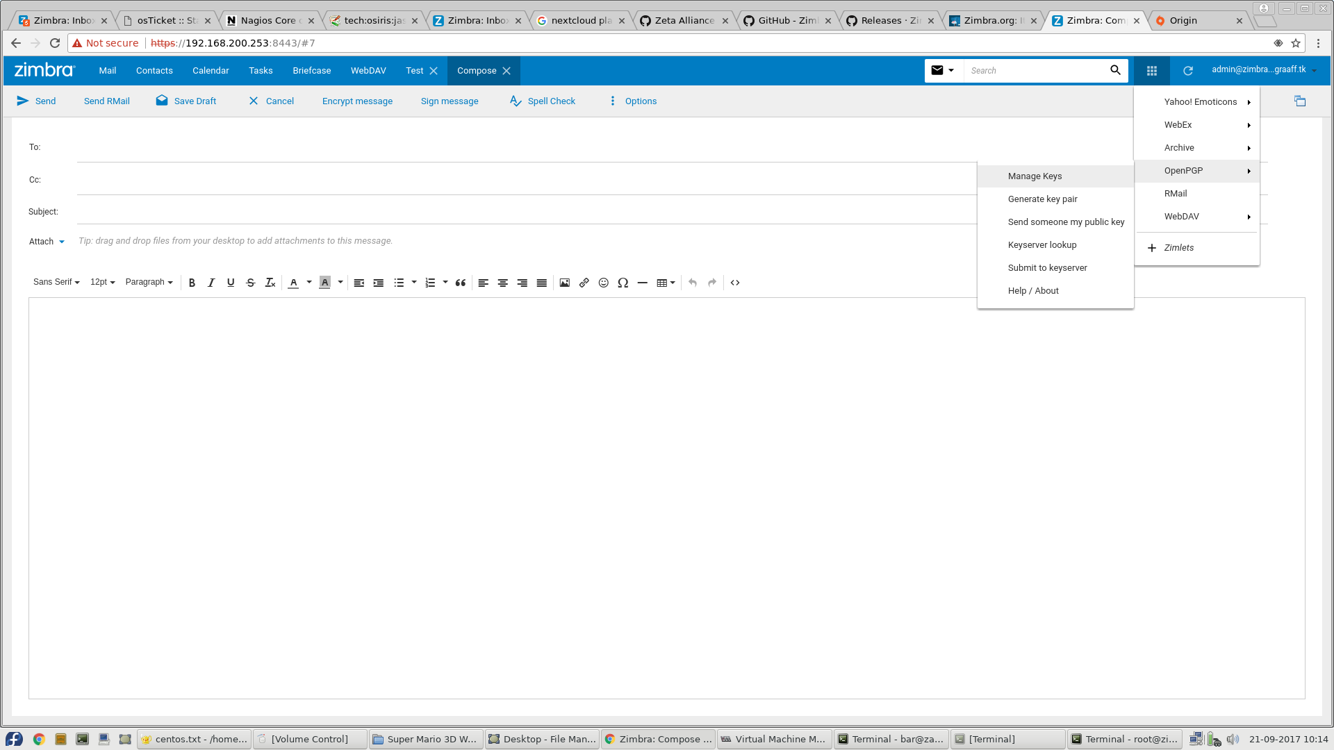Click the blockquote icon
This screenshot has height=750, width=1334.
[x=460, y=283]
